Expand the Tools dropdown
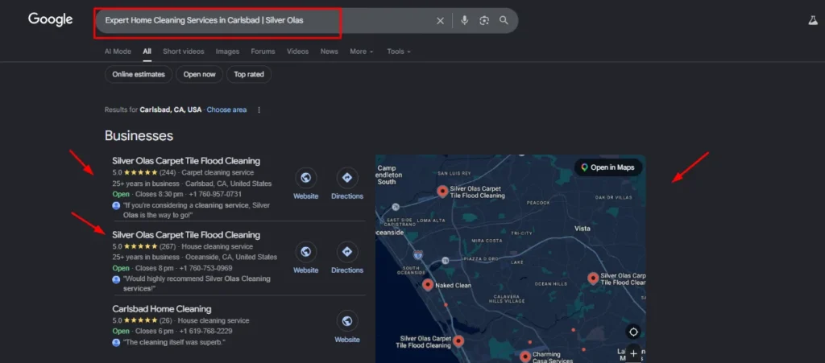 [x=398, y=52]
